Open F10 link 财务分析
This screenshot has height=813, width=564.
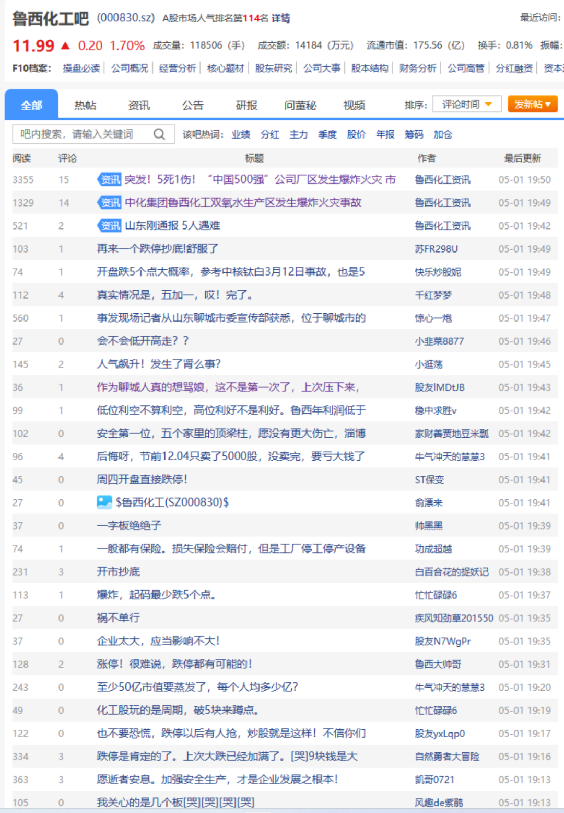pos(418,68)
